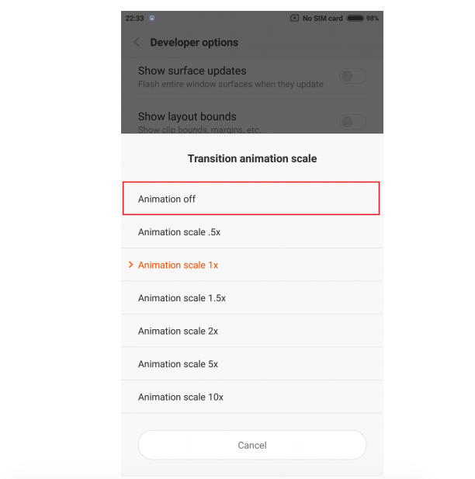The height and width of the screenshot is (479, 475).
Task: Go back using the header arrow
Action: click(x=137, y=43)
